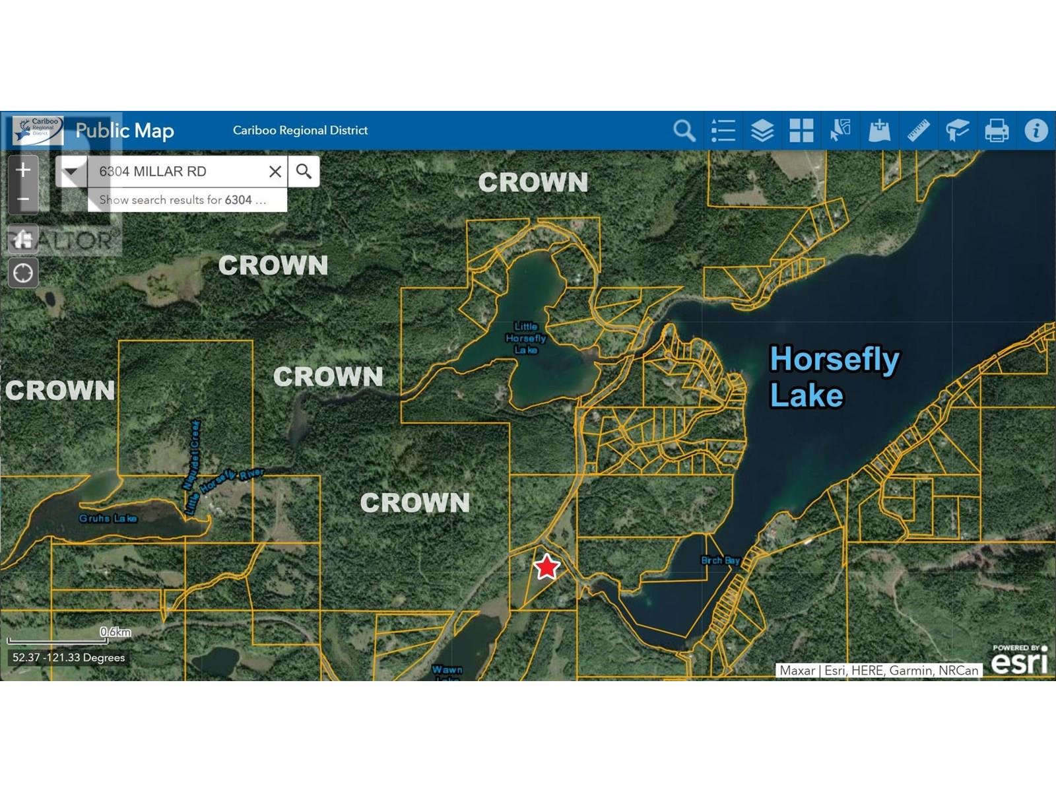This screenshot has height=792, width=1056.
Task: Click the Cariboo Regional District logo
Action: [x=38, y=130]
